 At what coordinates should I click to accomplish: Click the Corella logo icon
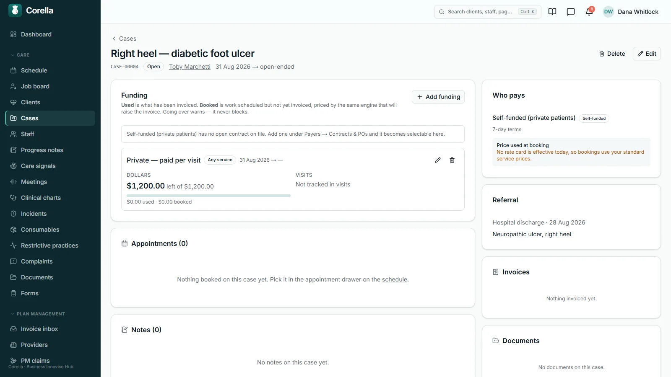point(15,10)
